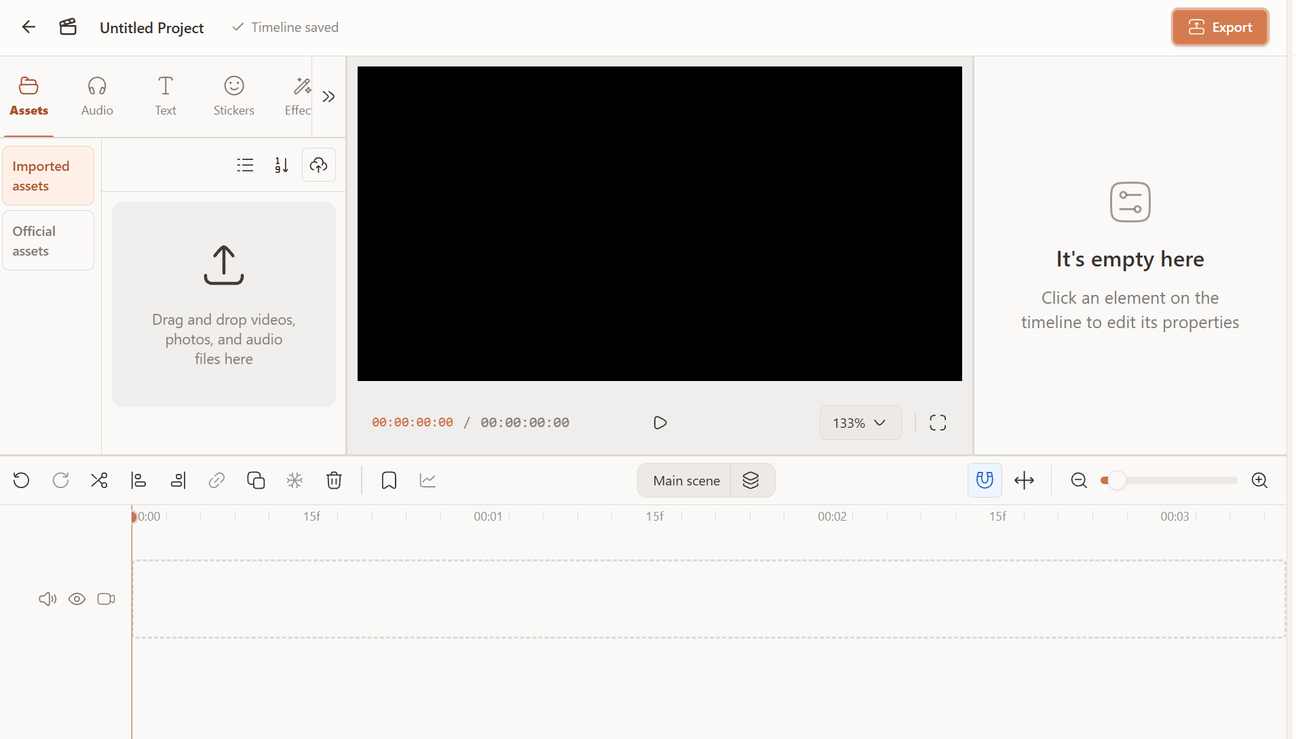Open the keyframe graph editor
1296x739 pixels.
tap(427, 480)
